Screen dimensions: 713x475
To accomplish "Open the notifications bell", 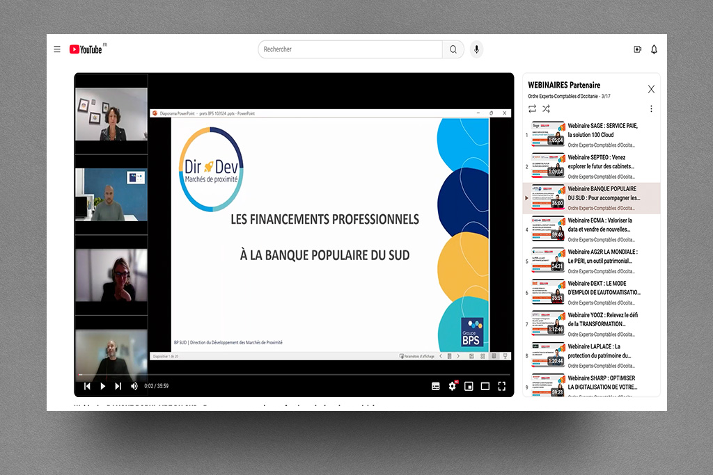I will pos(654,49).
